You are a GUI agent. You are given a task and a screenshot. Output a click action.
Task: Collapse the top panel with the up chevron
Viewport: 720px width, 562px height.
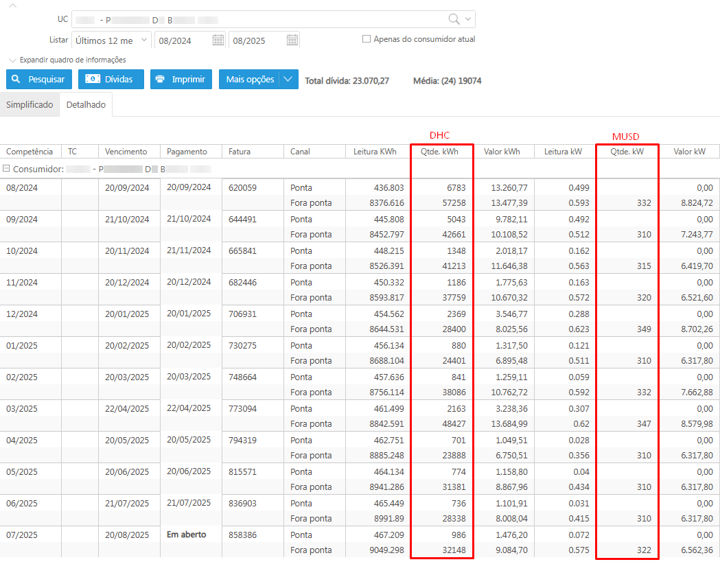tap(12, 5)
